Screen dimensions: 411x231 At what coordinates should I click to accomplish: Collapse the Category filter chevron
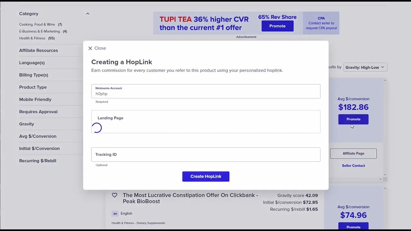tap(88, 13)
